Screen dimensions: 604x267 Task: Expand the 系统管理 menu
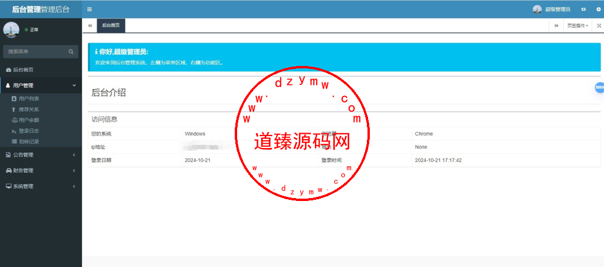(41, 186)
